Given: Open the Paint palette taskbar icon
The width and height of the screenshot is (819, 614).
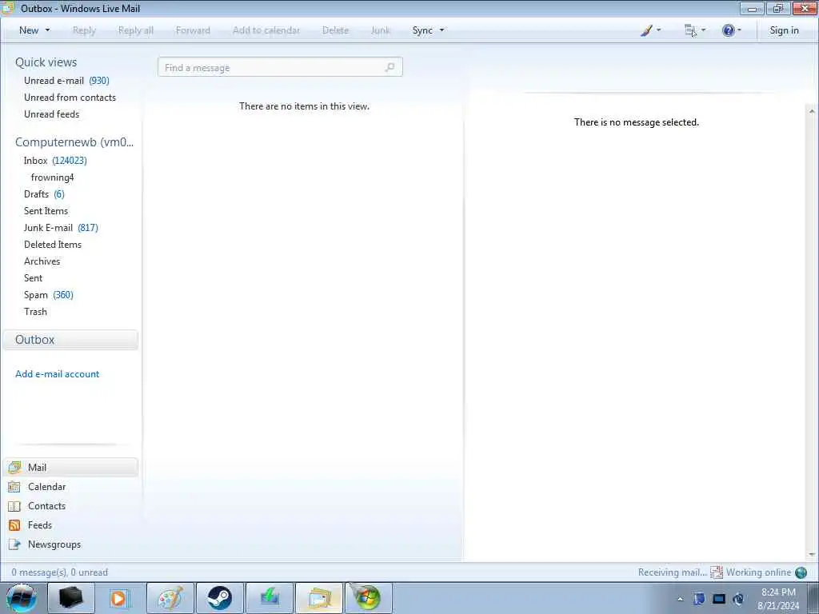Looking at the screenshot, I should 170,598.
